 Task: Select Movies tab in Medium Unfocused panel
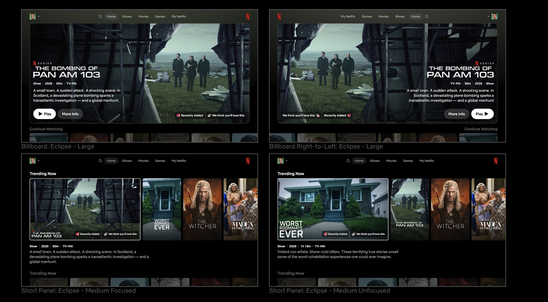(x=391, y=161)
